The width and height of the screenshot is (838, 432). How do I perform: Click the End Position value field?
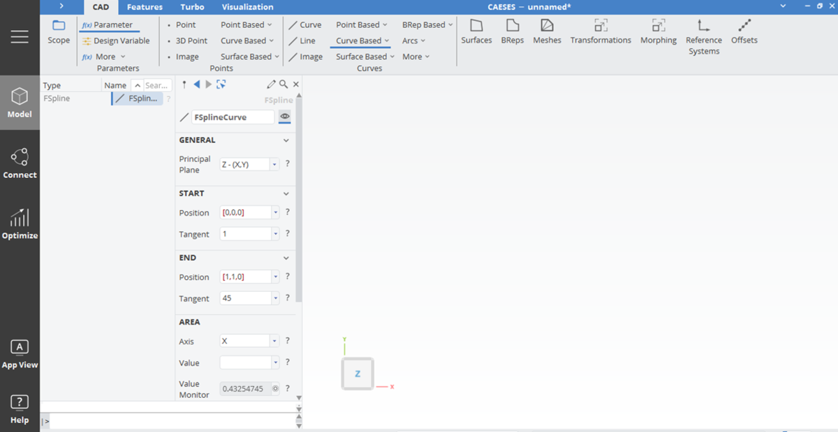click(245, 277)
